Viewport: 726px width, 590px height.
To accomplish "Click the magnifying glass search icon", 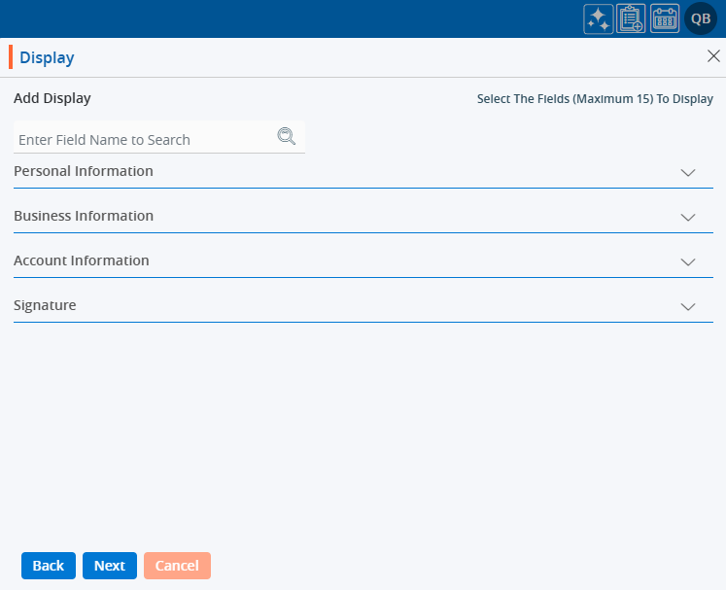I will coord(286,136).
